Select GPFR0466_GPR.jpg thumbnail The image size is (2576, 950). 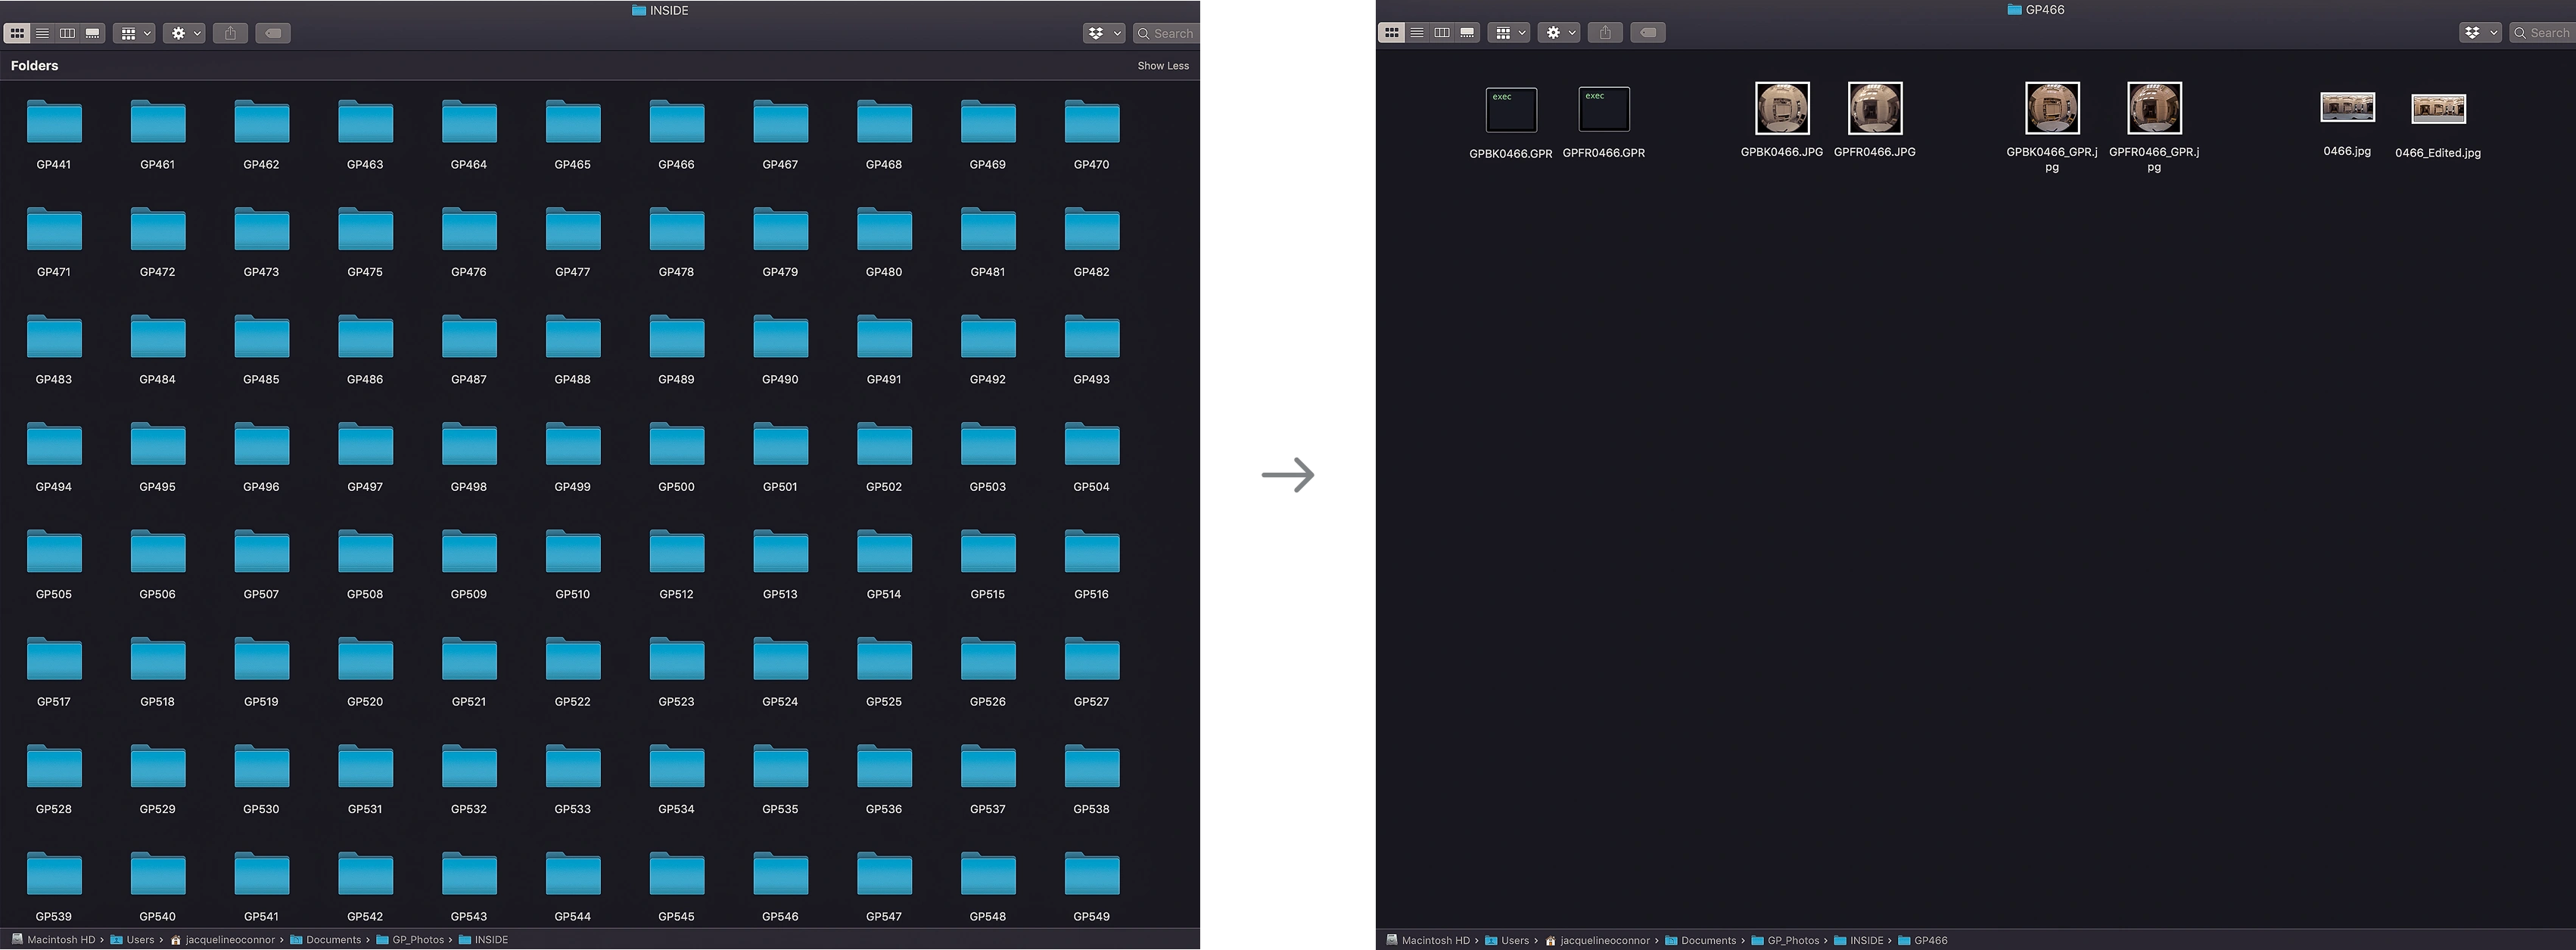(2154, 108)
